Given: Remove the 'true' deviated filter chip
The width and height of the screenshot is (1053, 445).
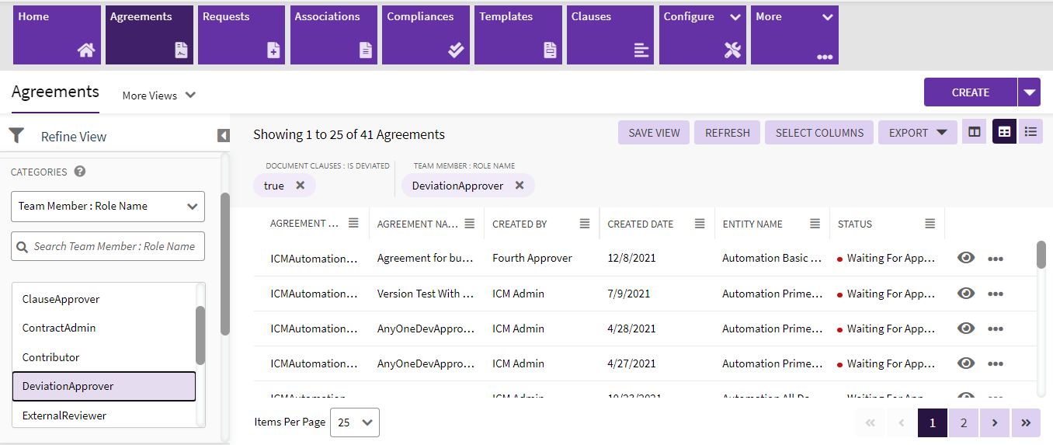Looking at the screenshot, I should (300, 186).
